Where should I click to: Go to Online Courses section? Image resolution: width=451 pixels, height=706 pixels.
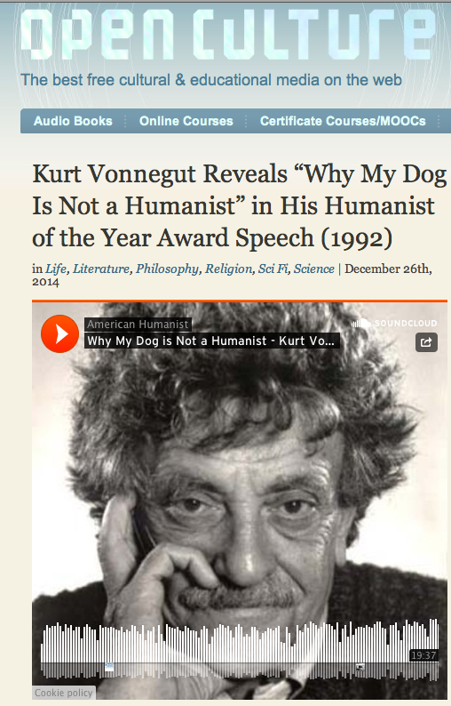point(186,121)
